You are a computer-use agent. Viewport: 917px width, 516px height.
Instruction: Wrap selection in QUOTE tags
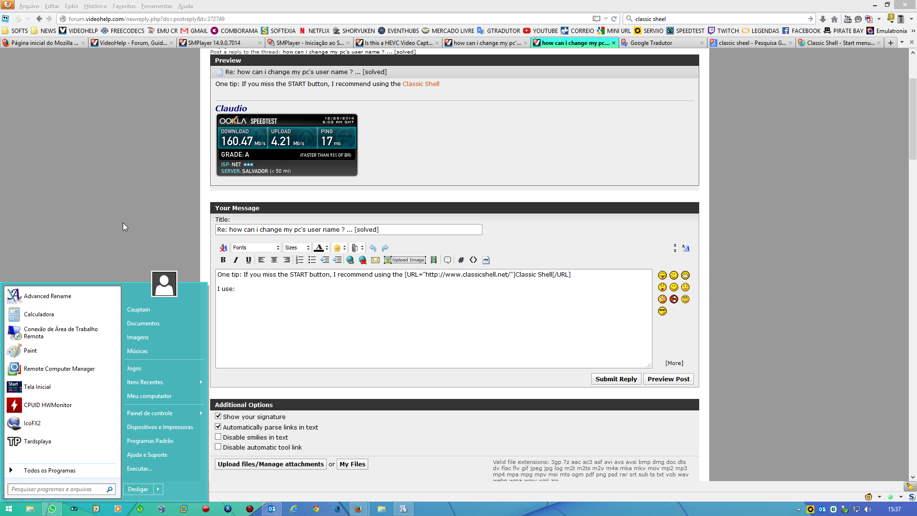coord(448,260)
